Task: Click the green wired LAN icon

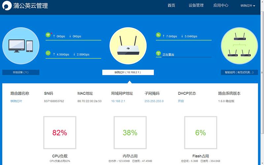Action: 48,53
